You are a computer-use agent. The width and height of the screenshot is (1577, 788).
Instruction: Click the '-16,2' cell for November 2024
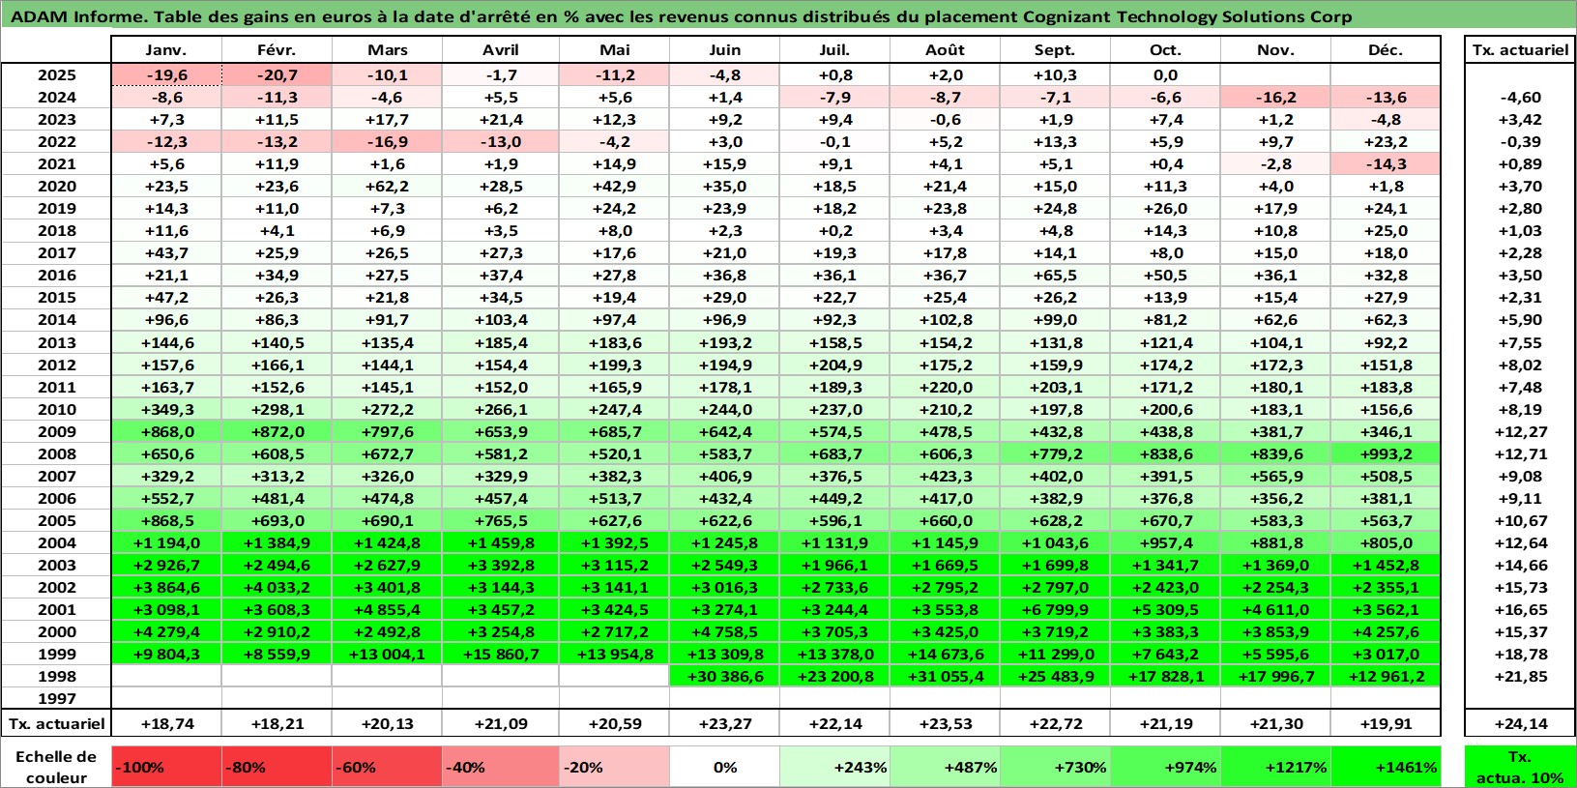coord(1275,97)
